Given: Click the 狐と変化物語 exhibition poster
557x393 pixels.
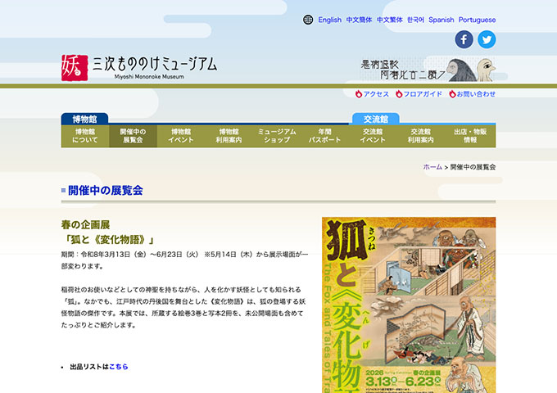Looking at the screenshot, I should (409, 305).
